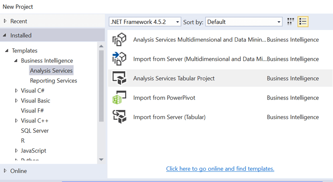This screenshot has height=182, width=333.
Task: Click the Online section label
Action: pos(18,171)
